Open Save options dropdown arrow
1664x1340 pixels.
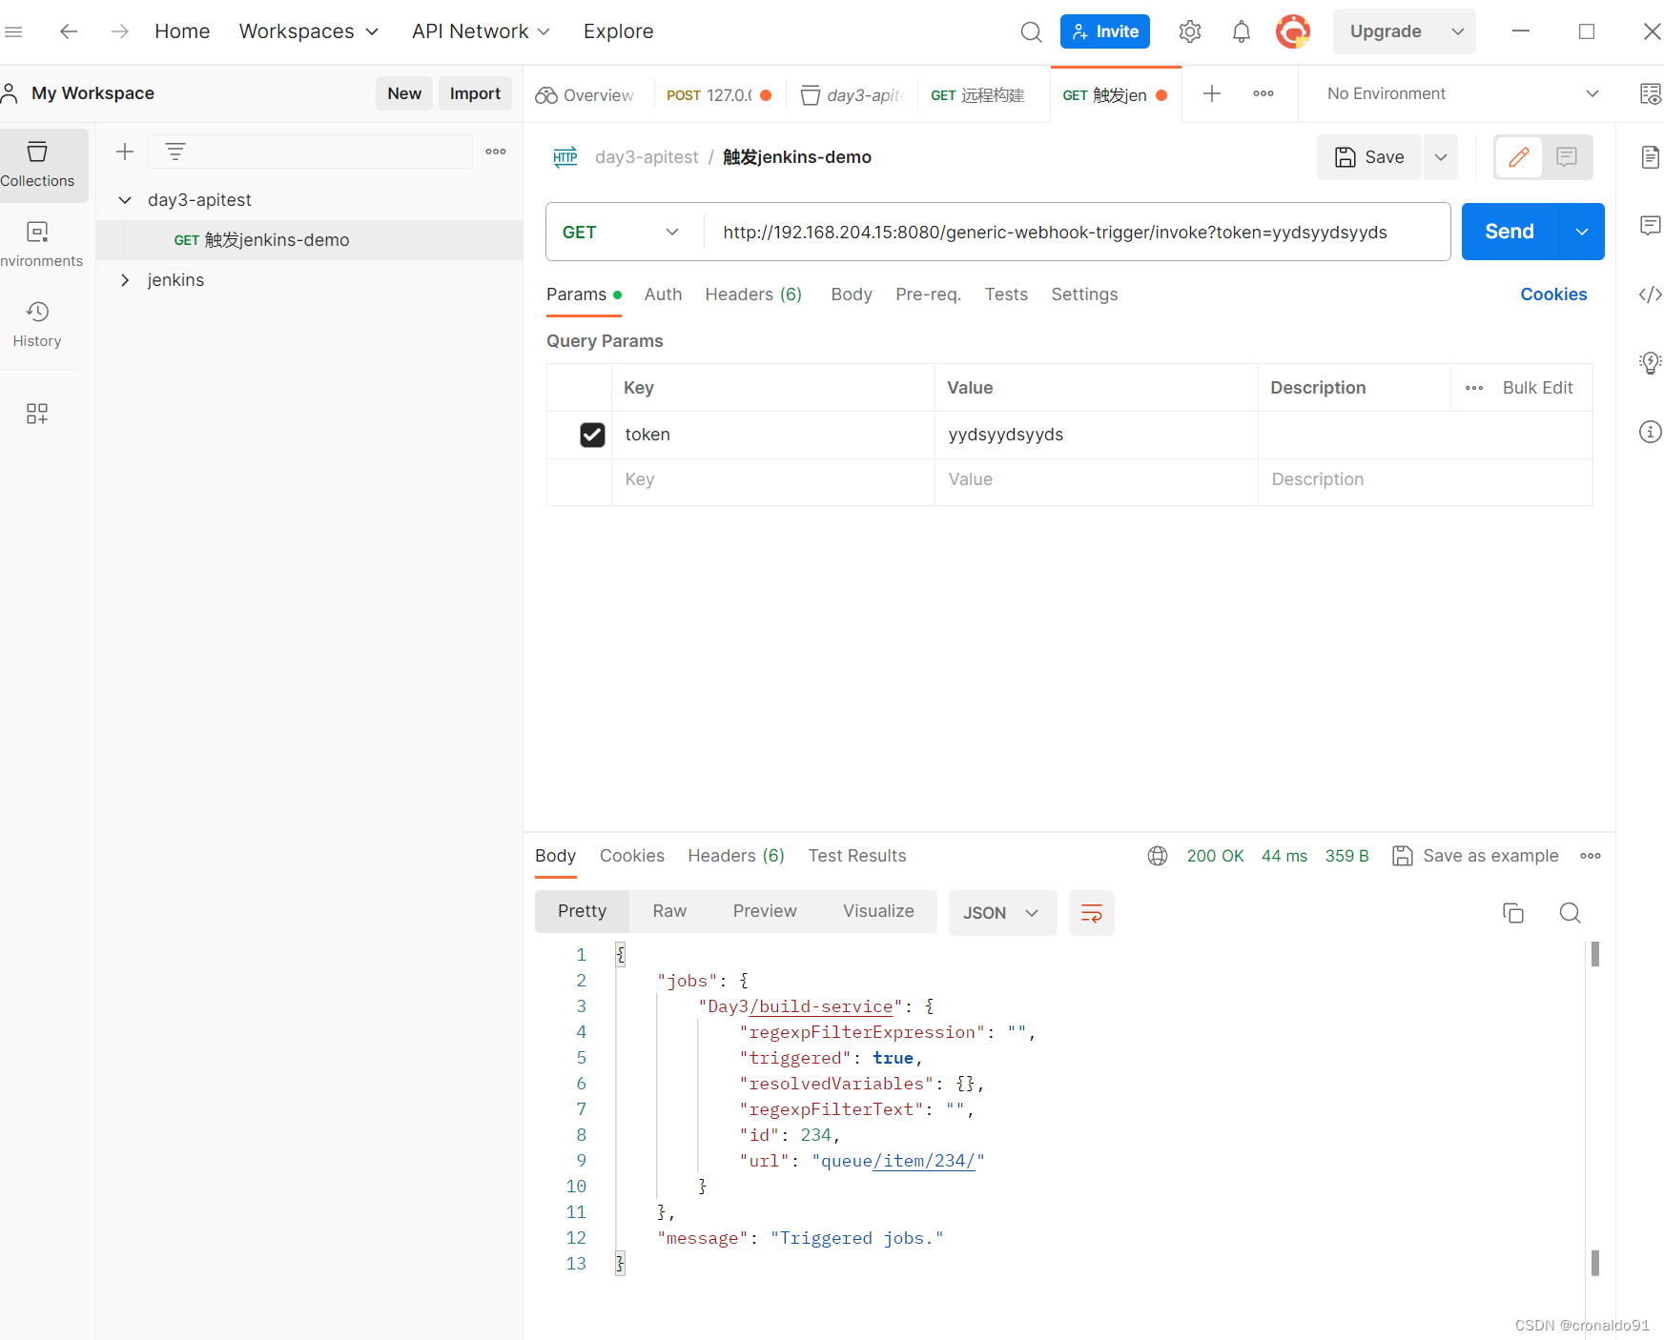pyautogui.click(x=1441, y=157)
